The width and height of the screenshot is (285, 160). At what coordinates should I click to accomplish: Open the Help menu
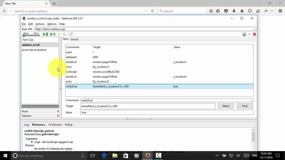pos(62,24)
